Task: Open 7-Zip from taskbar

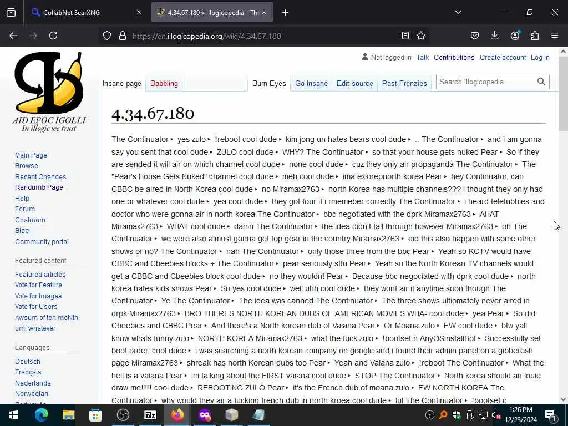Action: (150, 415)
